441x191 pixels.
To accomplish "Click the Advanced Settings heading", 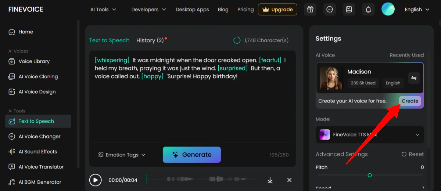I will point(342,154).
